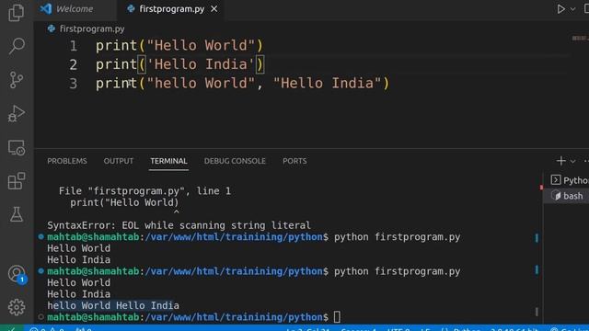Click the "Hello India" string on line 3
Viewport: 589px width, 331px height.
pos(328,83)
